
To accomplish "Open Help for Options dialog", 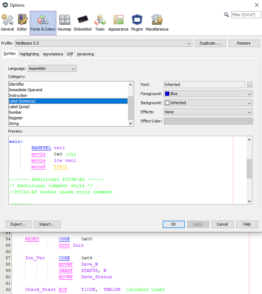I will click(247, 225).
